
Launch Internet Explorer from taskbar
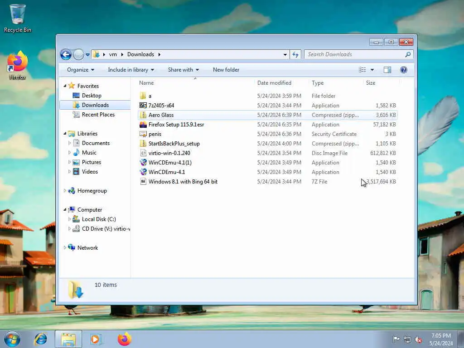pyautogui.click(x=40, y=339)
